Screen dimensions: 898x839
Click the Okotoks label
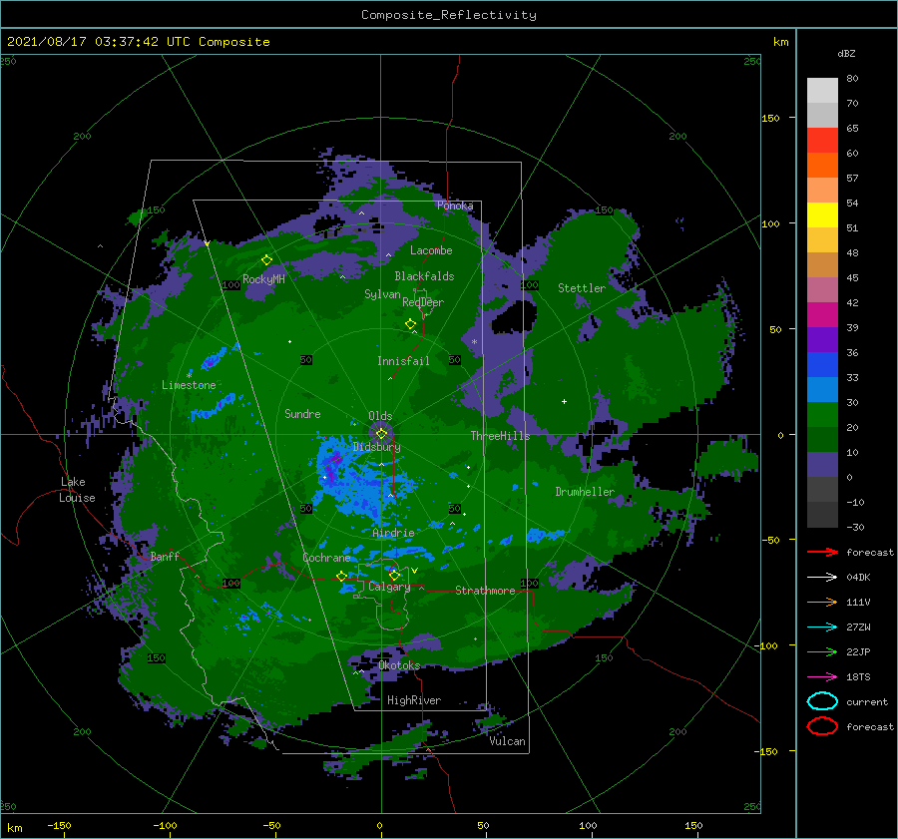coord(399,665)
